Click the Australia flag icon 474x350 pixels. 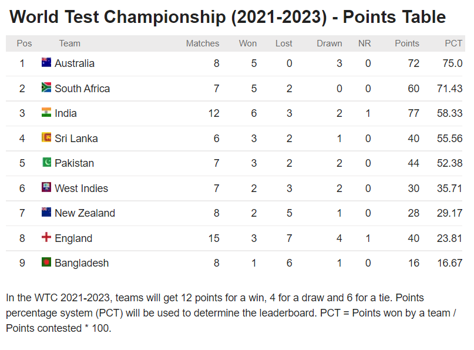click(46, 62)
